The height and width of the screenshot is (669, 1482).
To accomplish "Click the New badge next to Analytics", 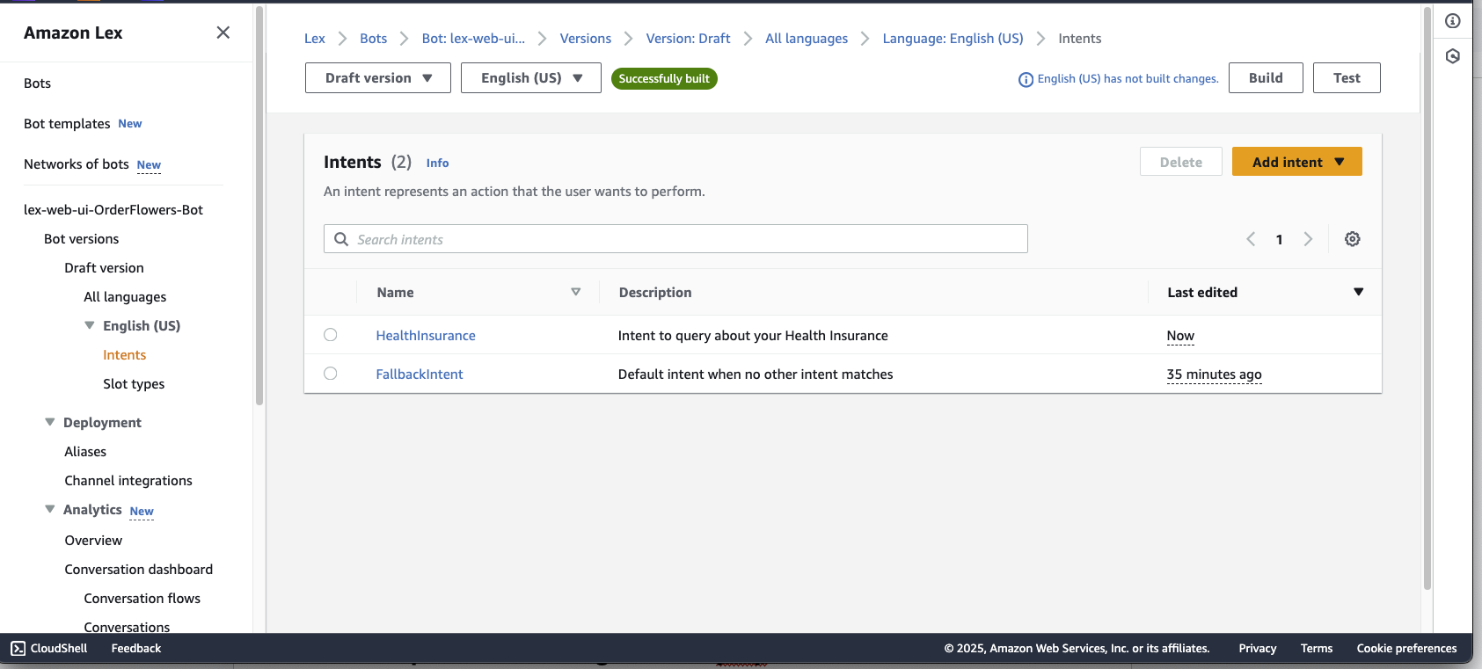I will 142,512.
